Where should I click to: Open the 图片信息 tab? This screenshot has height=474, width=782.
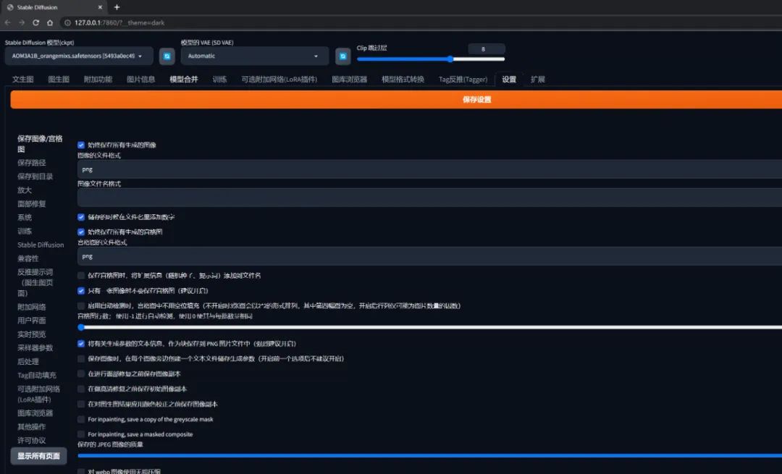pos(140,80)
